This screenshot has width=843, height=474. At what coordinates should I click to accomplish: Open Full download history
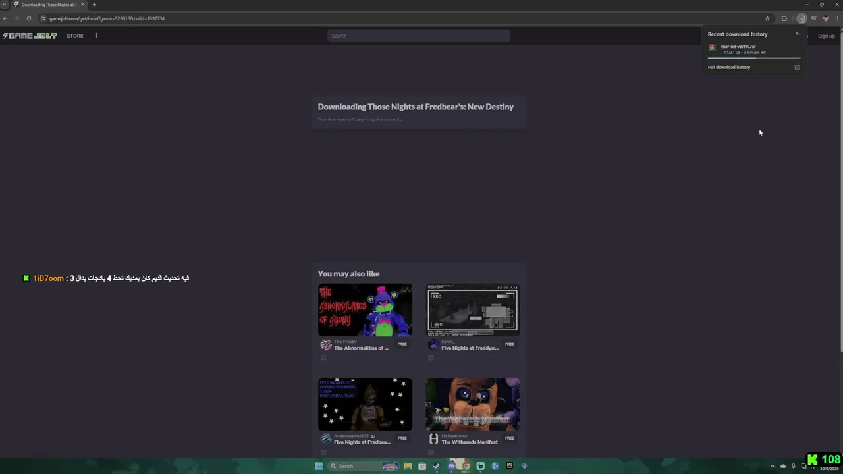click(729, 67)
